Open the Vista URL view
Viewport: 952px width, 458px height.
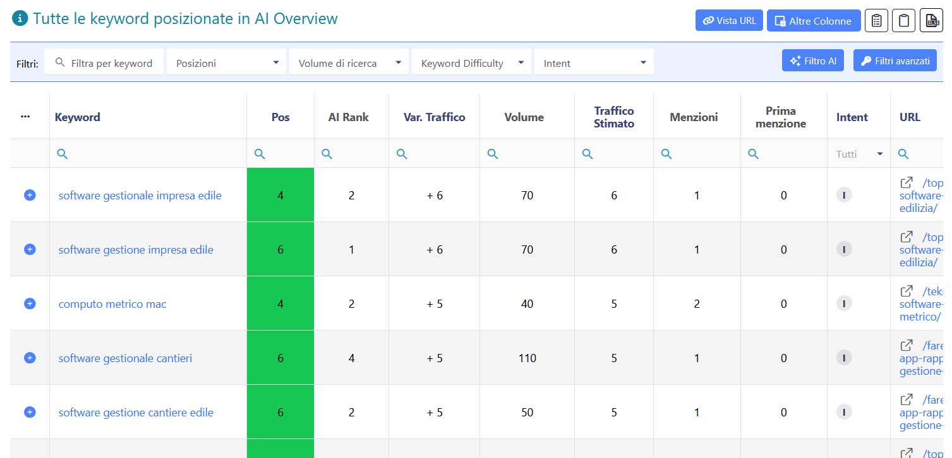pyautogui.click(x=729, y=21)
